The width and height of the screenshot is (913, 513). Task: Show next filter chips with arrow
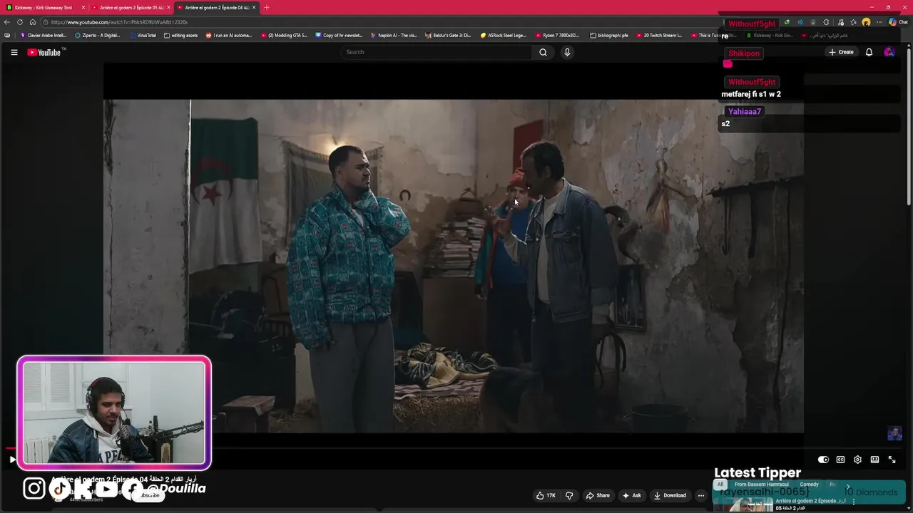[848, 487]
